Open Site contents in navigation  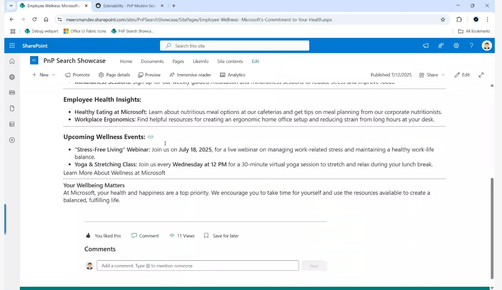click(230, 61)
